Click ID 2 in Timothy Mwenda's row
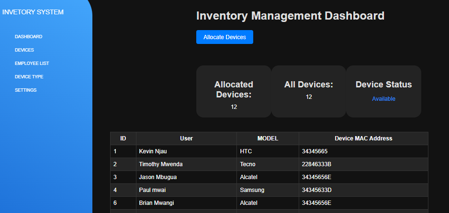Viewport: 449px width, 213px height. [123, 164]
